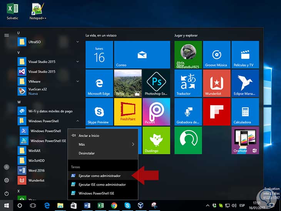
Task: Choose Desinstalar from context menu
Action: point(103,153)
